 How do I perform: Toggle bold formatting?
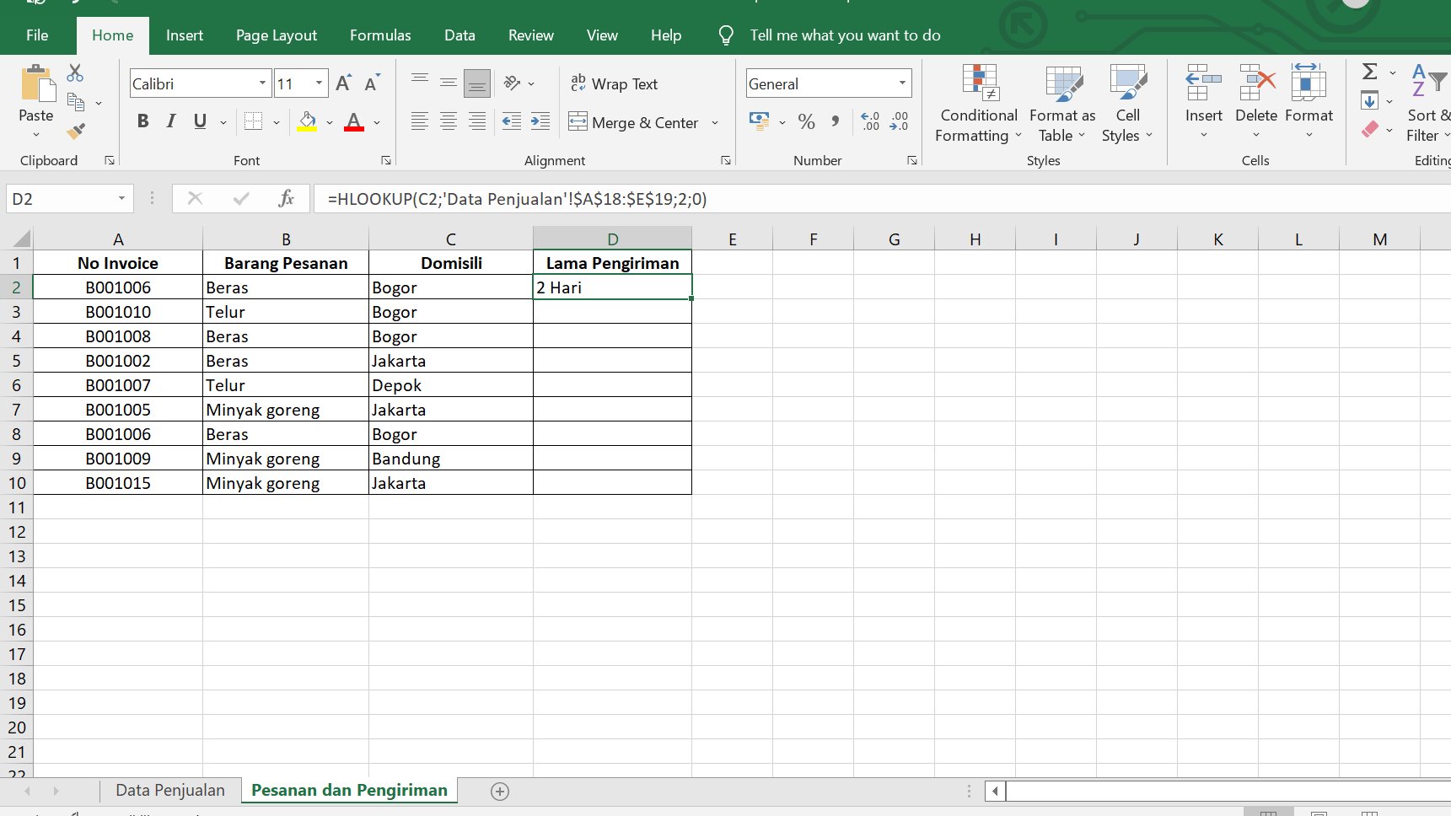142,121
